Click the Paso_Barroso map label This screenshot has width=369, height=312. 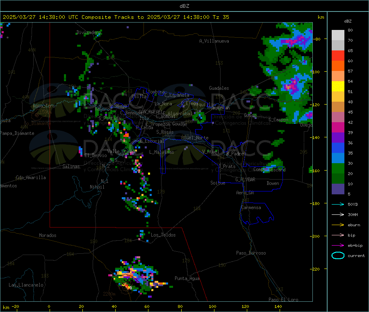[251, 253]
